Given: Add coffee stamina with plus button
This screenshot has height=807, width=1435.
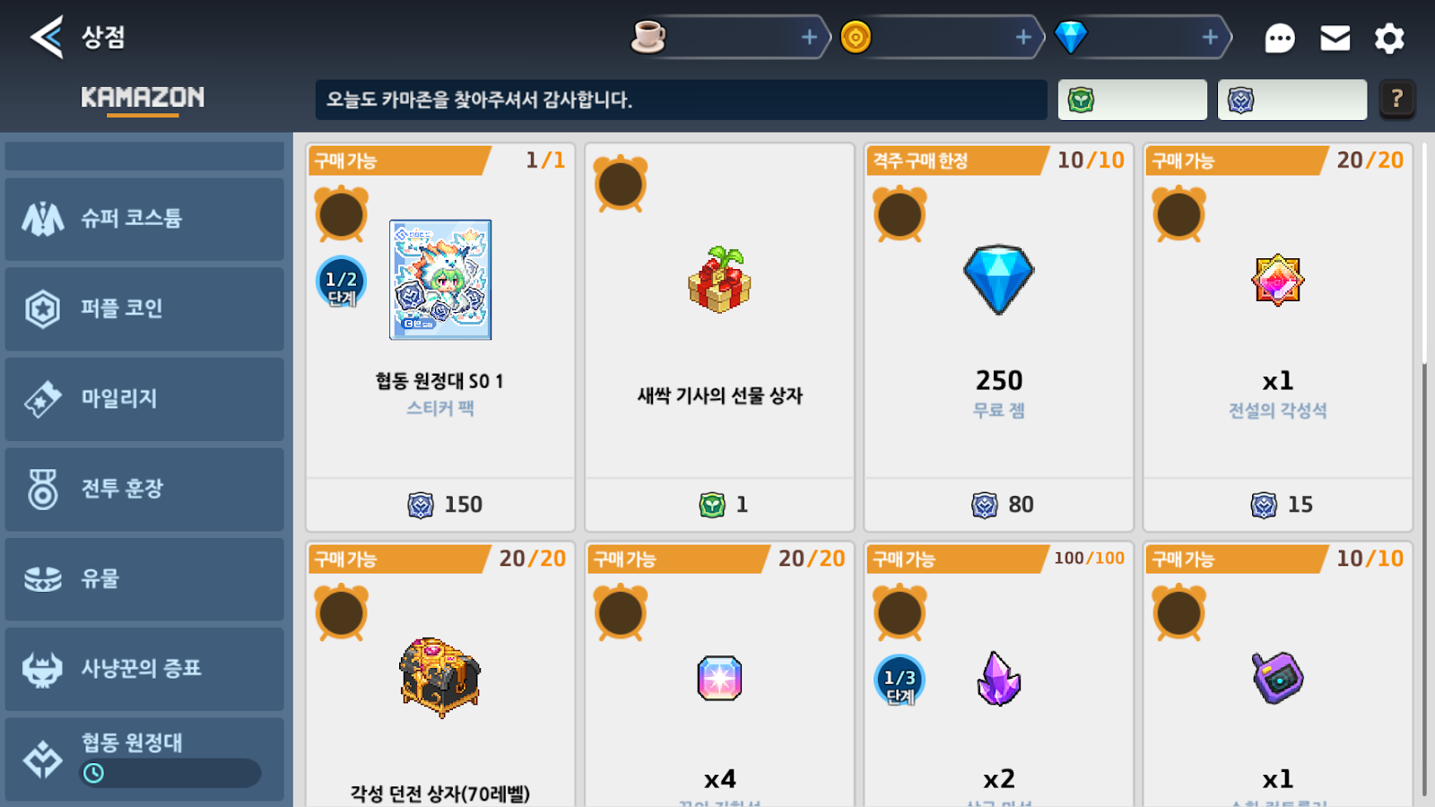Looking at the screenshot, I should click(809, 37).
